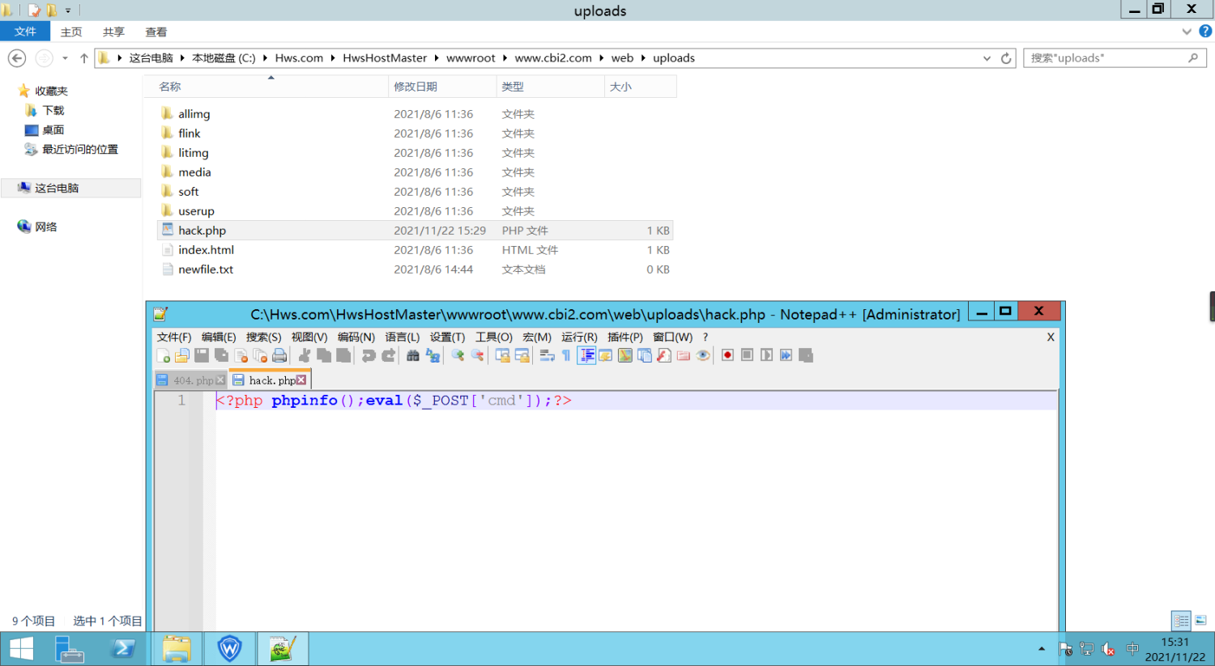
Task: Click the Open file icon in Notepad++
Action: (x=182, y=355)
